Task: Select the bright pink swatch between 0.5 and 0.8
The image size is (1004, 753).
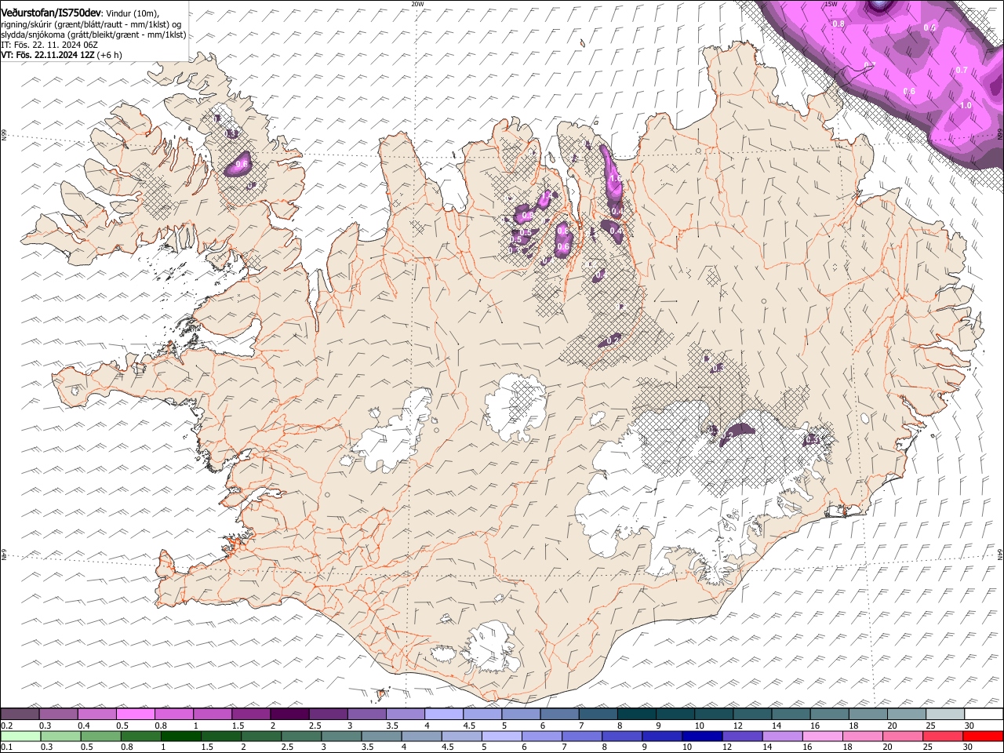Action: click(136, 714)
